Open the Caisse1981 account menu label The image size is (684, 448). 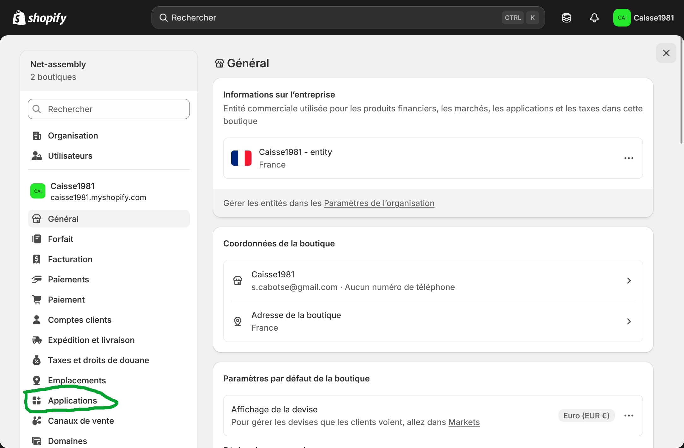654,18
